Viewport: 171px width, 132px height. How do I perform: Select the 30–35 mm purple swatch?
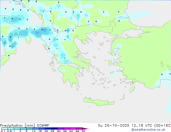(x=60, y=128)
